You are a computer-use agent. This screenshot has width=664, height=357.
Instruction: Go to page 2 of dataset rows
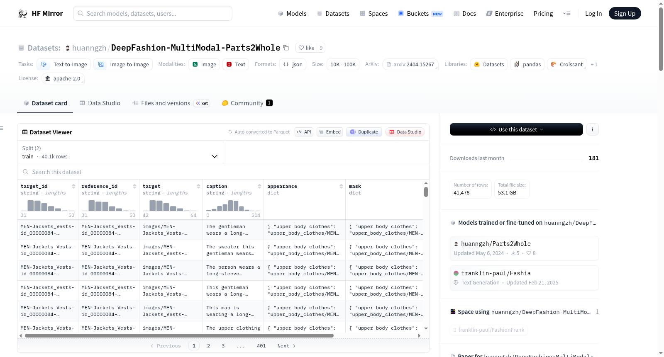click(208, 346)
